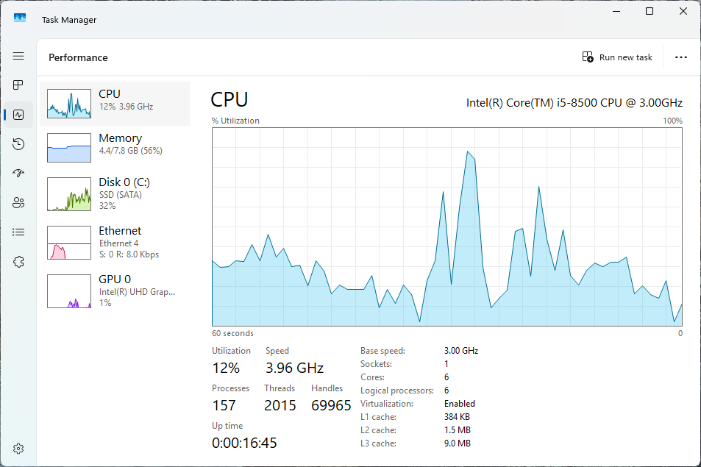Open the Services page icon

click(x=18, y=262)
